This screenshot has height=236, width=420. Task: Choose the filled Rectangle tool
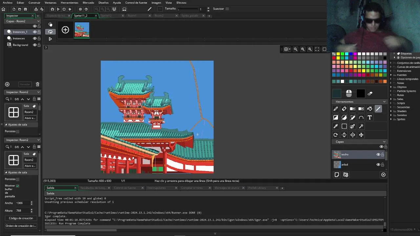pyautogui.click(x=336, y=117)
